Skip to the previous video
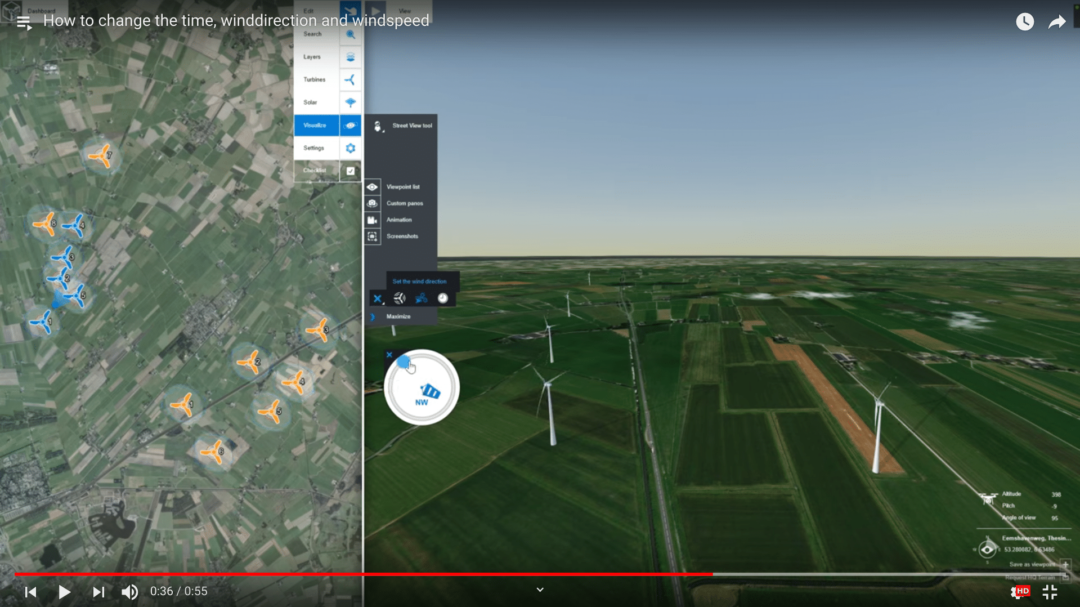 tap(31, 592)
